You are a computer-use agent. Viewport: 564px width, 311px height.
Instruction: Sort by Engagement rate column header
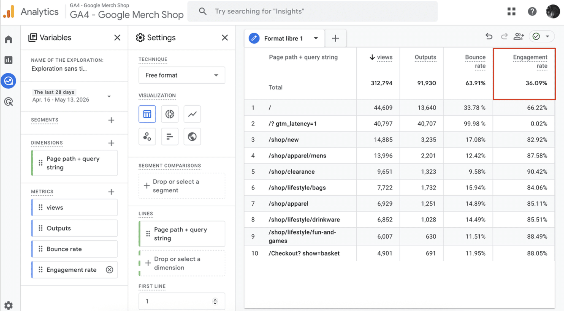point(530,61)
